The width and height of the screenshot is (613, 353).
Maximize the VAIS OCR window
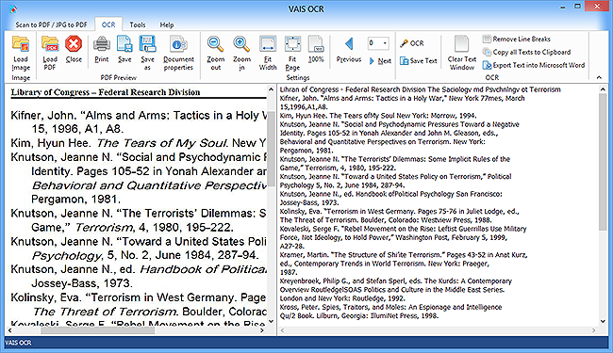click(577, 7)
